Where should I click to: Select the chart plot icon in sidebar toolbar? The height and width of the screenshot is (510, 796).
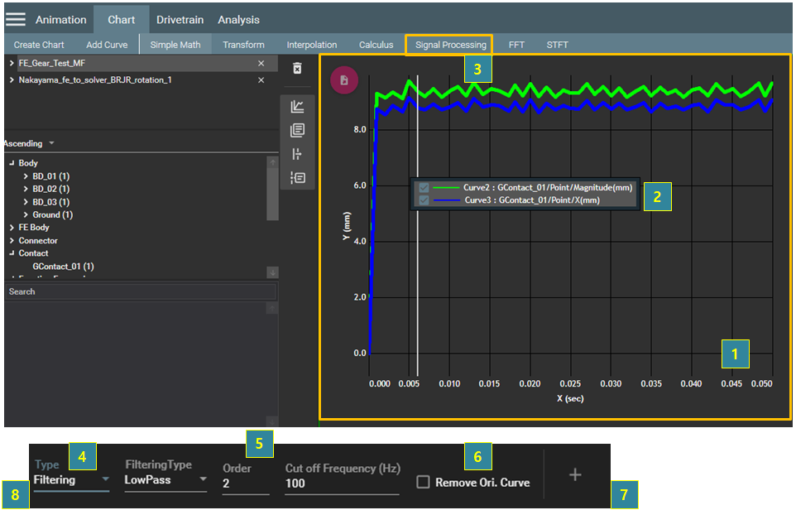[297, 106]
